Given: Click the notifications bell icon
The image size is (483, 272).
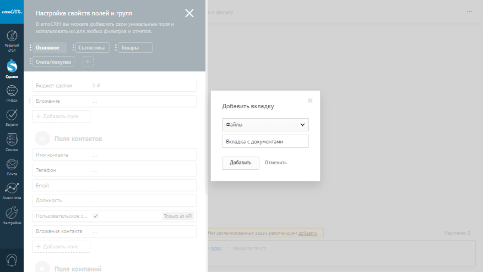Looking at the screenshot, I should pos(12,259).
